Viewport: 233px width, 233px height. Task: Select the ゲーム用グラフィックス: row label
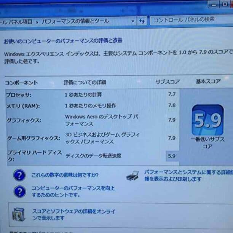pos(34,139)
